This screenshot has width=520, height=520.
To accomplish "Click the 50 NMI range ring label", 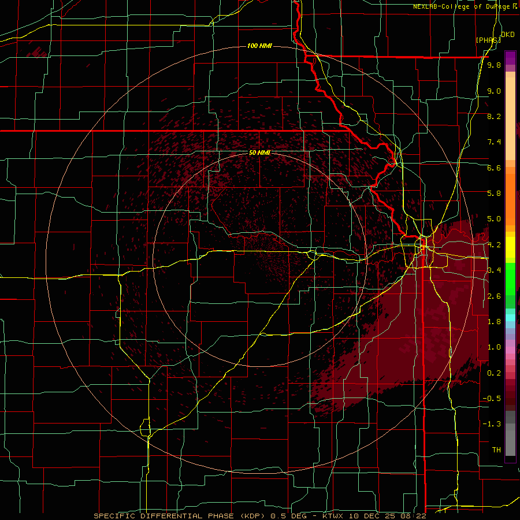I will pos(259,153).
